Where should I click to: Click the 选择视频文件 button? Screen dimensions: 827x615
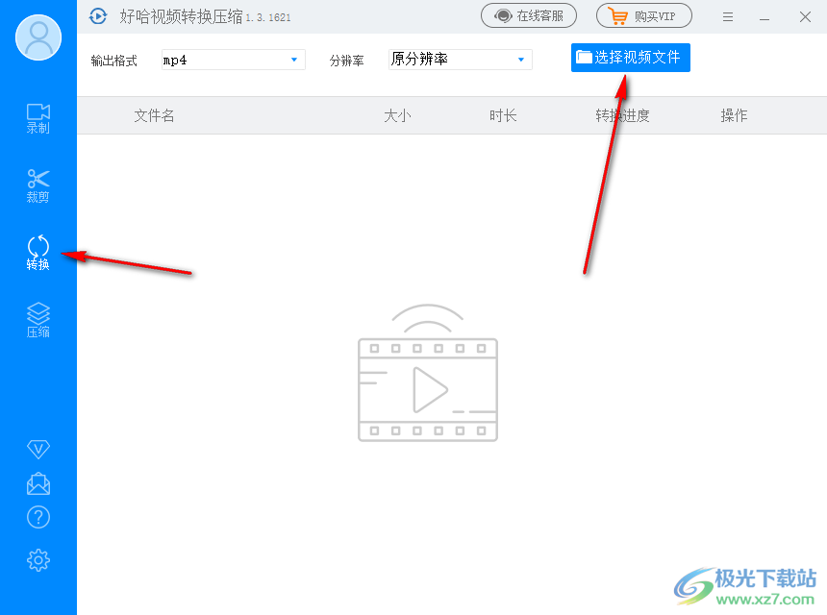pyautogui.click(x=630, y=58)
